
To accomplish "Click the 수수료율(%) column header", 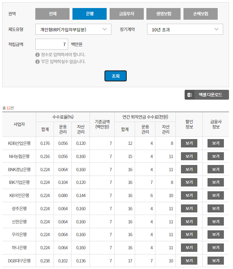I will point(63,117).
